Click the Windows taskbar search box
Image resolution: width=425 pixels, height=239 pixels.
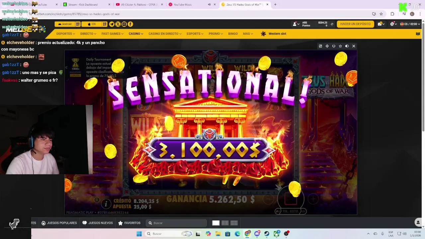pyautogui.click(x=169, y=234)
